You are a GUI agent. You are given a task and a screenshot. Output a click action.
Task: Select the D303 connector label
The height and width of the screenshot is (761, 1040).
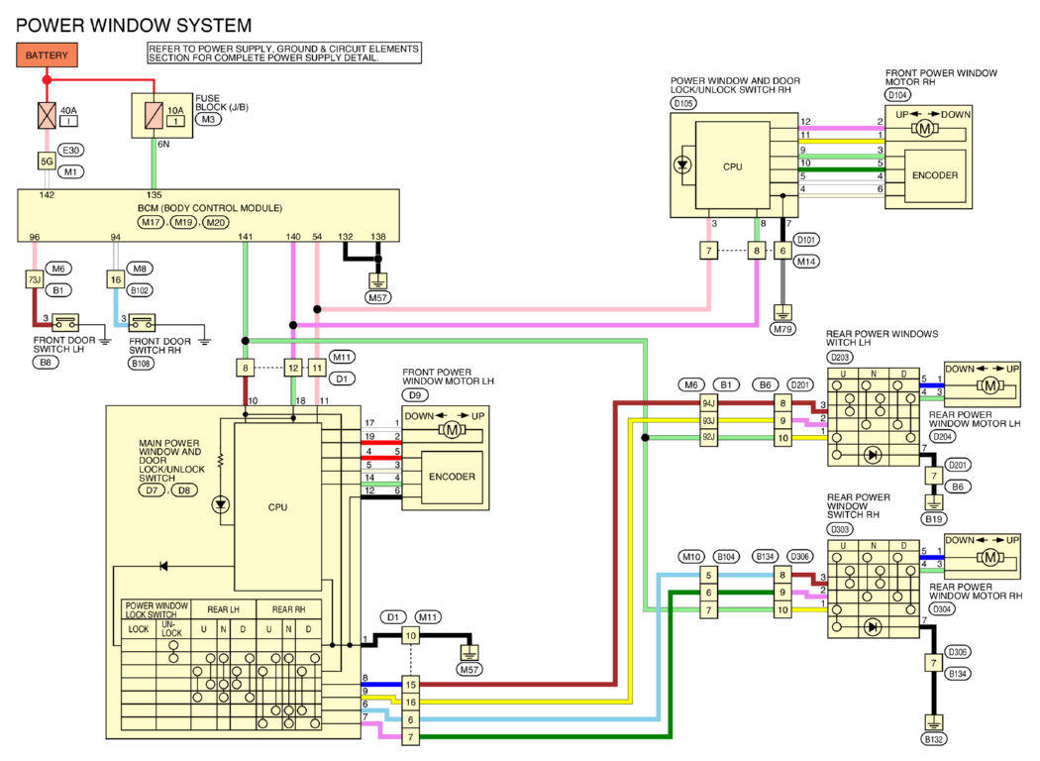pyautogui.click(x=840, y=529)
